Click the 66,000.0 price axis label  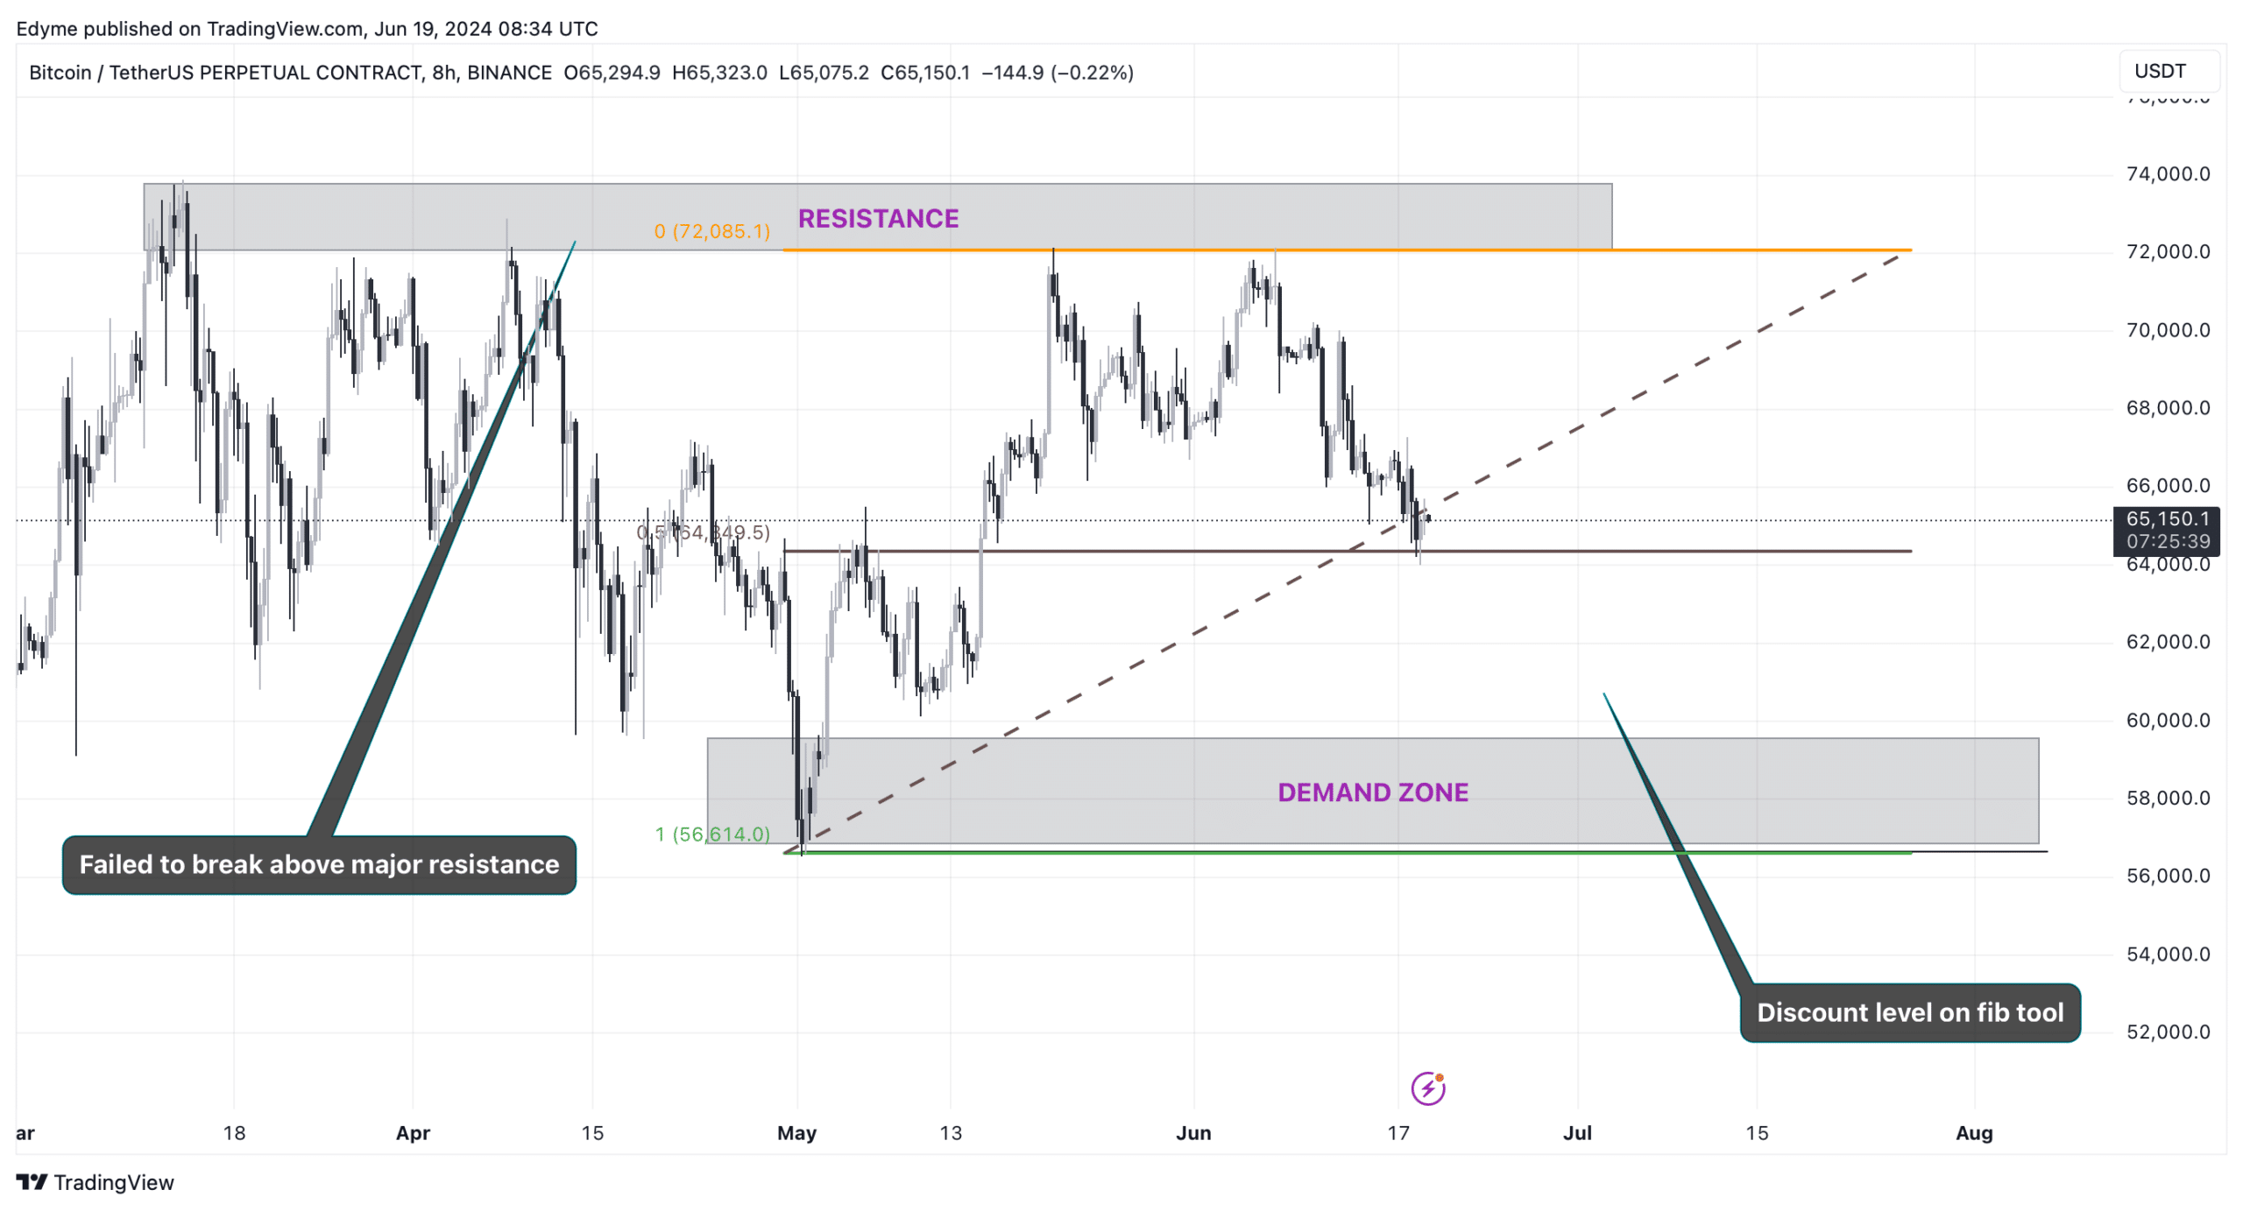2168,485
